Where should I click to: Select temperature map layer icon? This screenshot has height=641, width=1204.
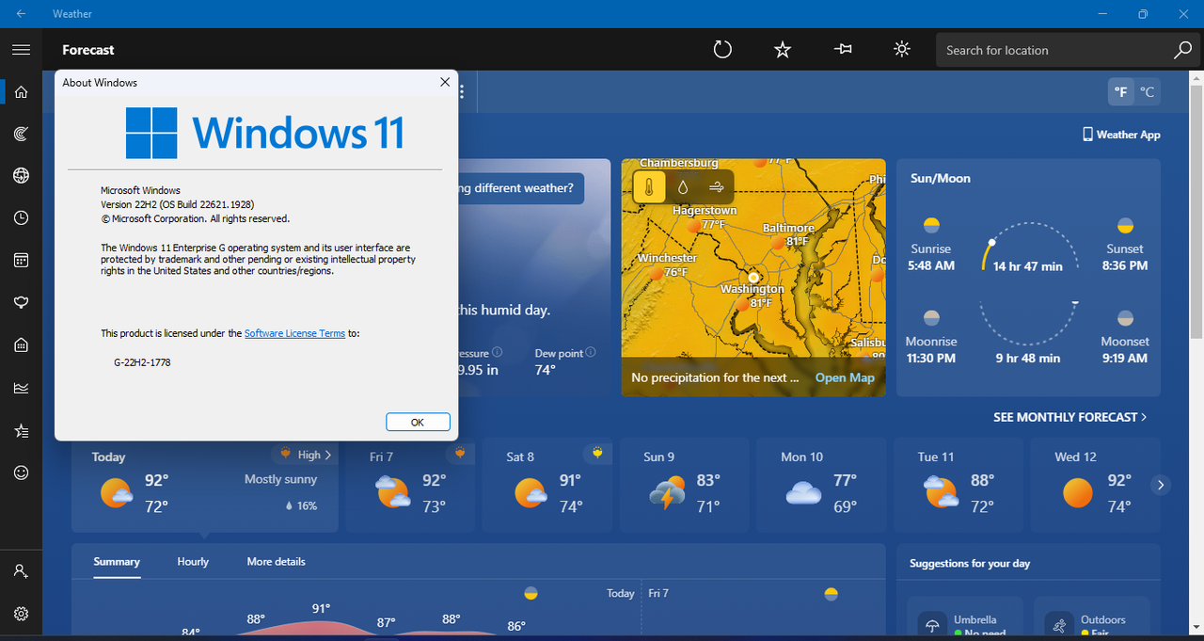(649, 186)
